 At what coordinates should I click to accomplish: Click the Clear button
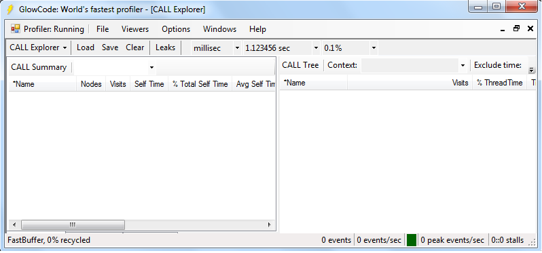[134, 47]
